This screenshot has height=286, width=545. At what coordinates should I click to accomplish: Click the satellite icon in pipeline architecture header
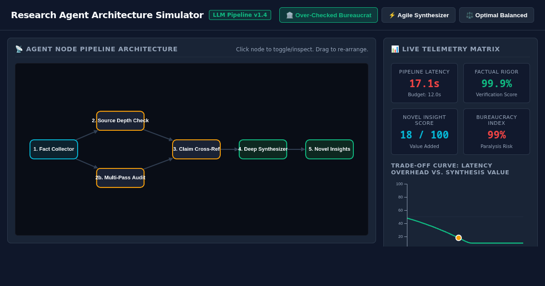pyautogui.click(x=19, y=49)
